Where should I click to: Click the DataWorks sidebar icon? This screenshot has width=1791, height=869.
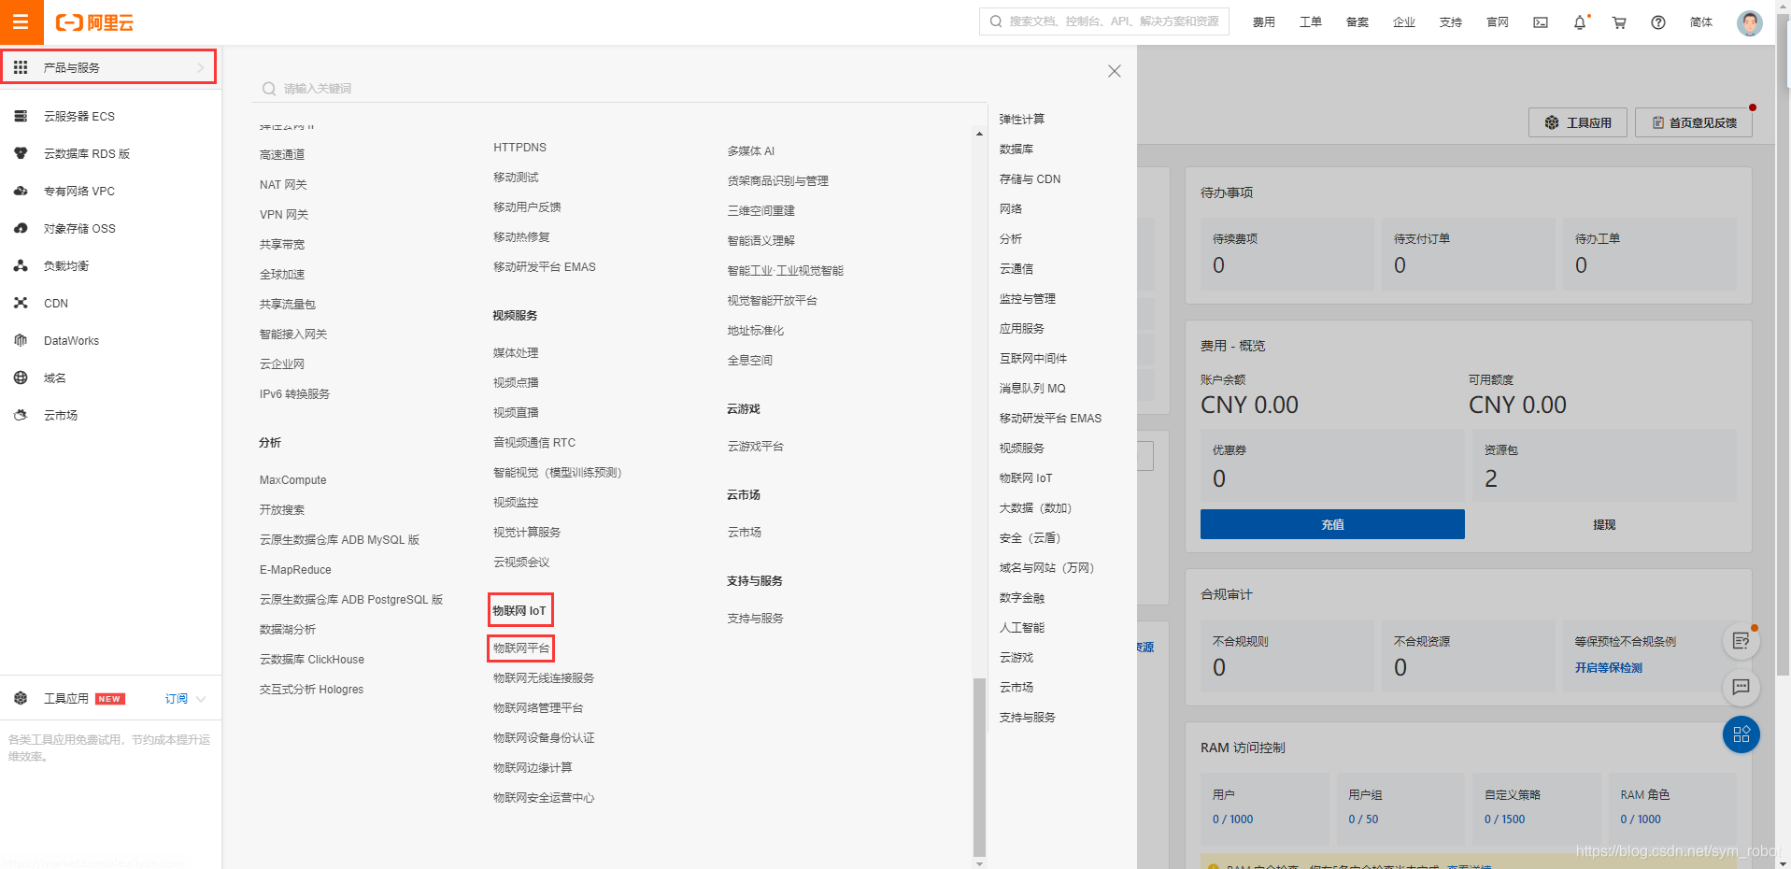[21, 340]
